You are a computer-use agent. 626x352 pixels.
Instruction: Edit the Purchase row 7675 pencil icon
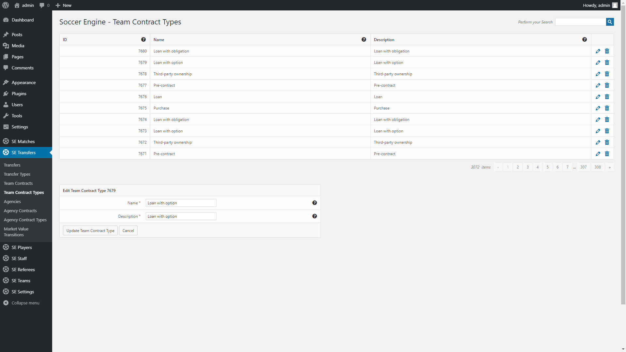[598, 108]
